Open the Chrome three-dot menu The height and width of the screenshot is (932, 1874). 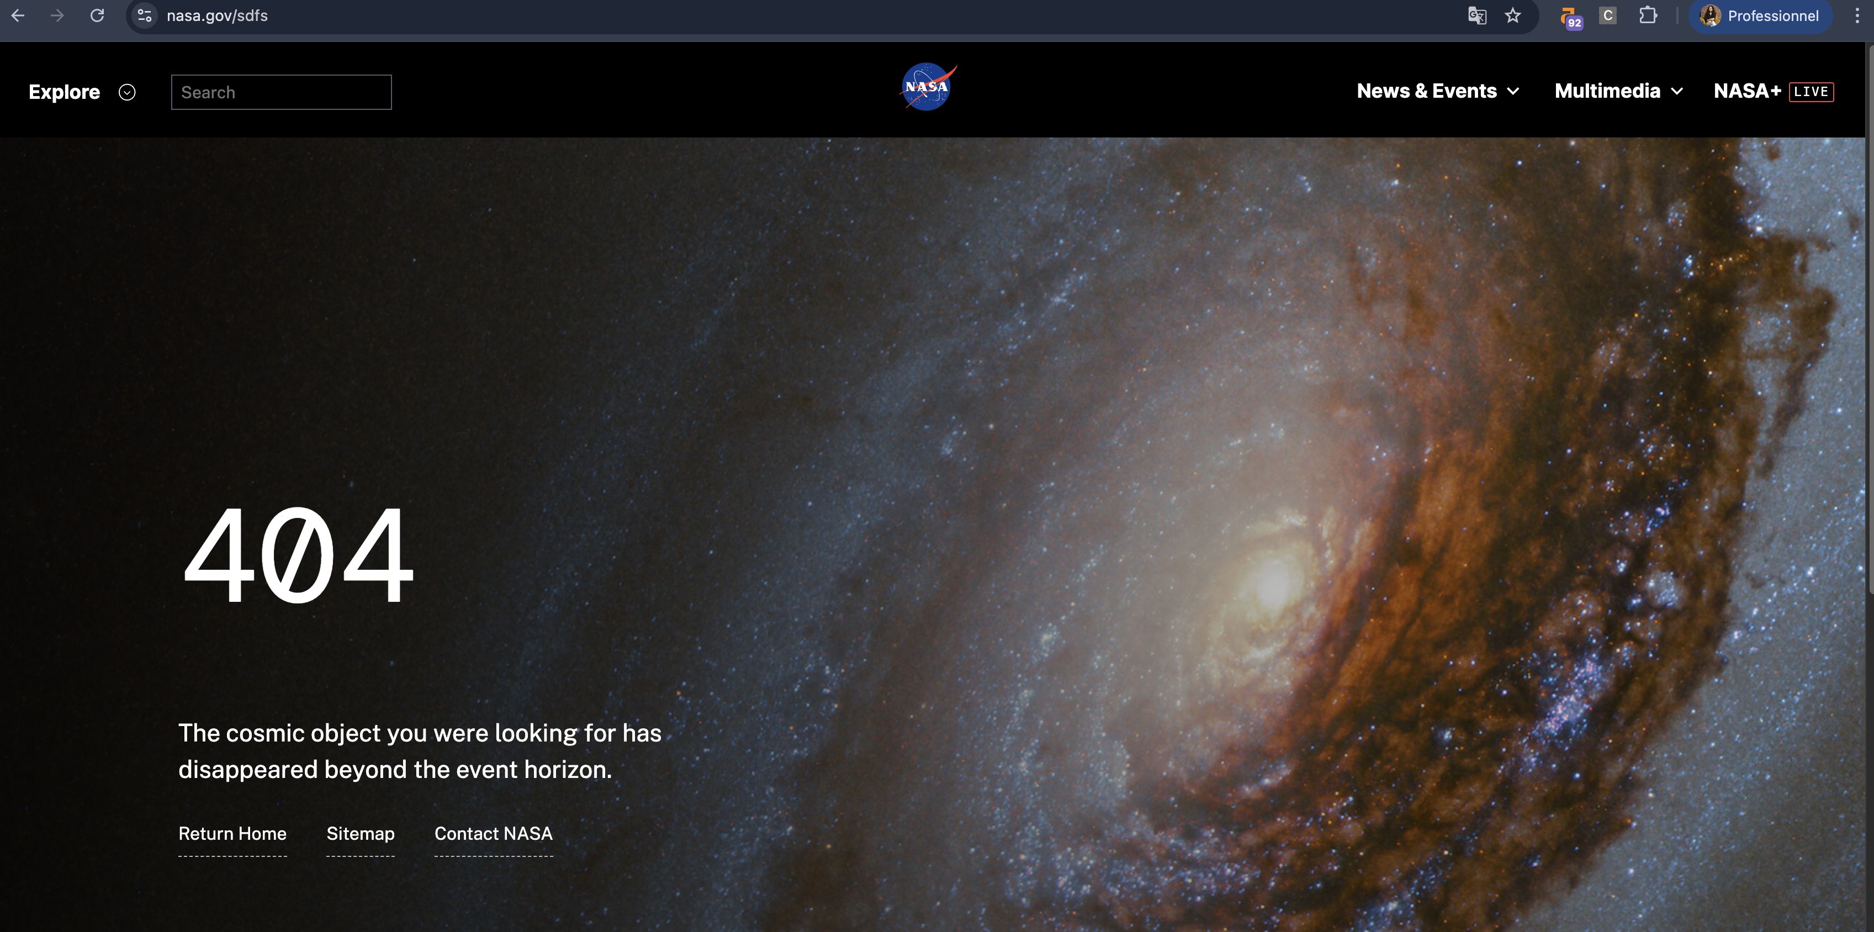(x=1863, y=15)
